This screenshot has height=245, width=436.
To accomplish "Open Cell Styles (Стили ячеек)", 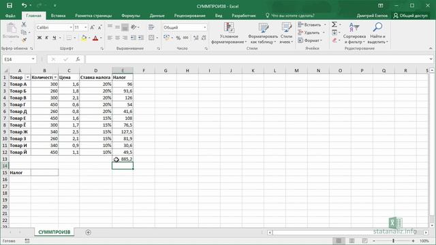I will [x=286, y=33].
